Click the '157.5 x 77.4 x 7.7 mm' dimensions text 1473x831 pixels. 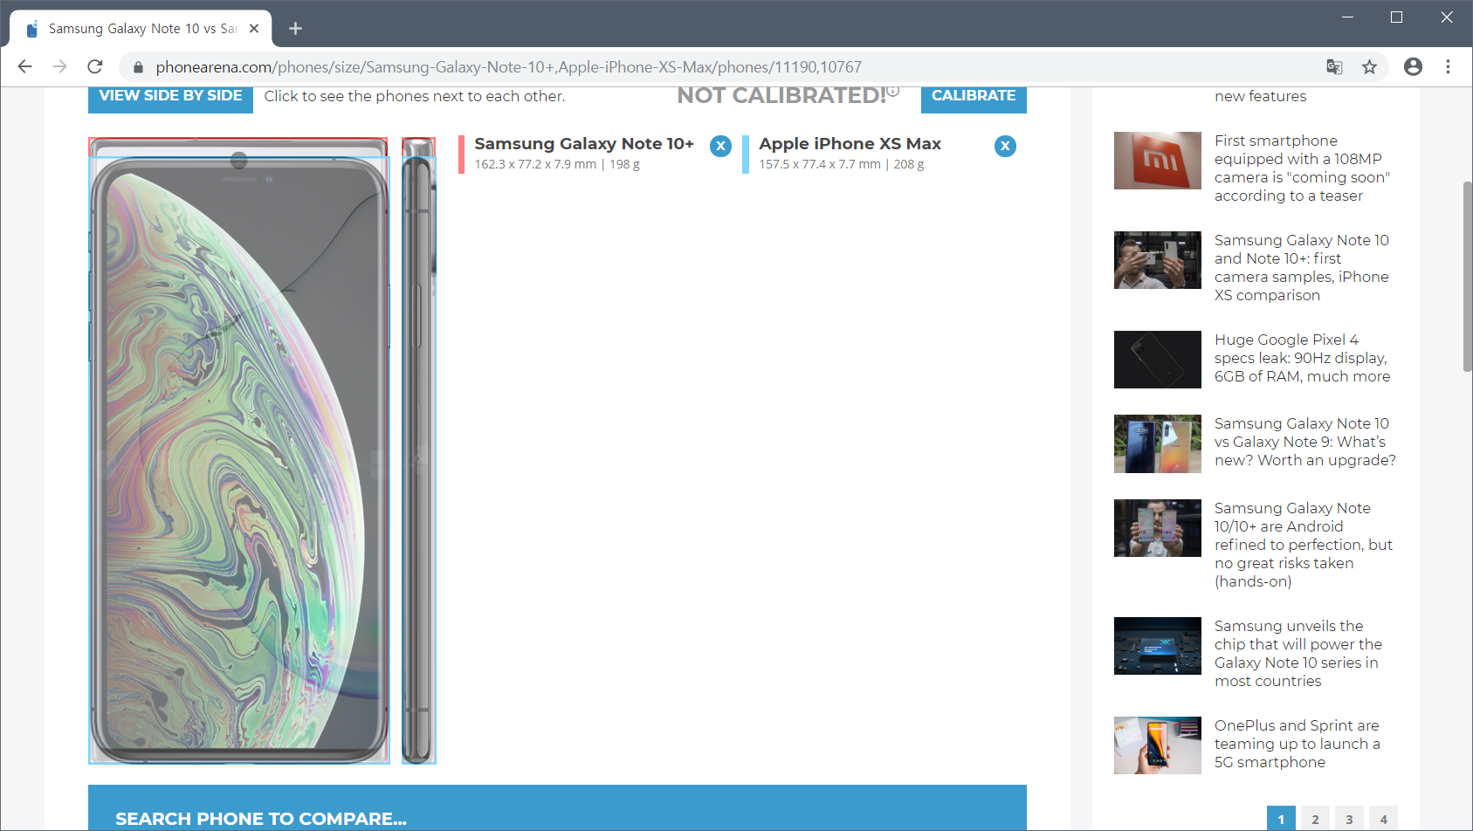[x=820, y=164]
